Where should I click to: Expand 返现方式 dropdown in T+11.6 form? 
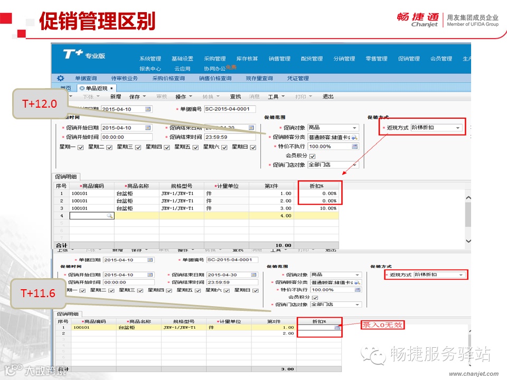pyautogui.click(x=461, y=275)
